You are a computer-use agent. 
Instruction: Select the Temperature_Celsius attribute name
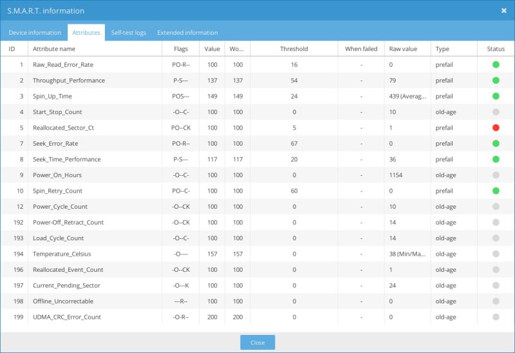coord(62,254)
